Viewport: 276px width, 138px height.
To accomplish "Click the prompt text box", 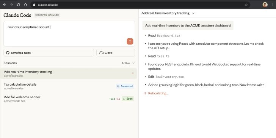I will coord(69,34).
